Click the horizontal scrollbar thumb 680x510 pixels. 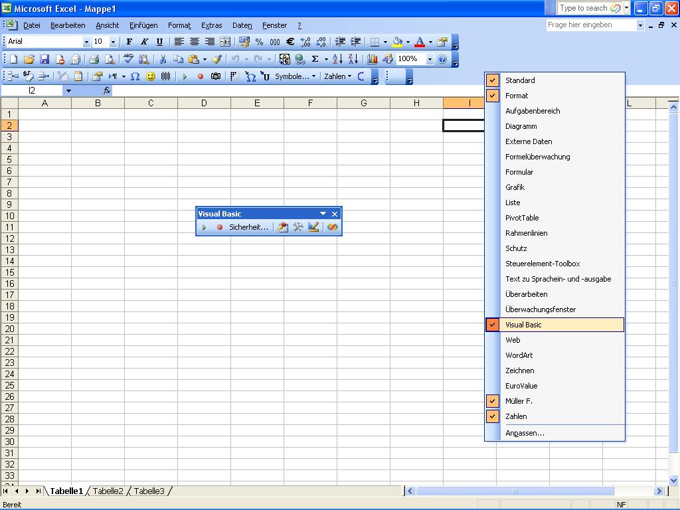coord(515,491)
